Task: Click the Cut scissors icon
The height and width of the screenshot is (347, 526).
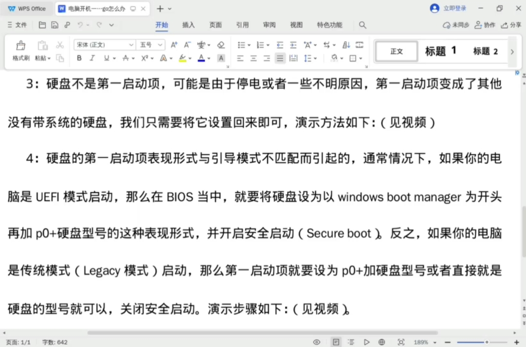Action: tap(60, 45)
